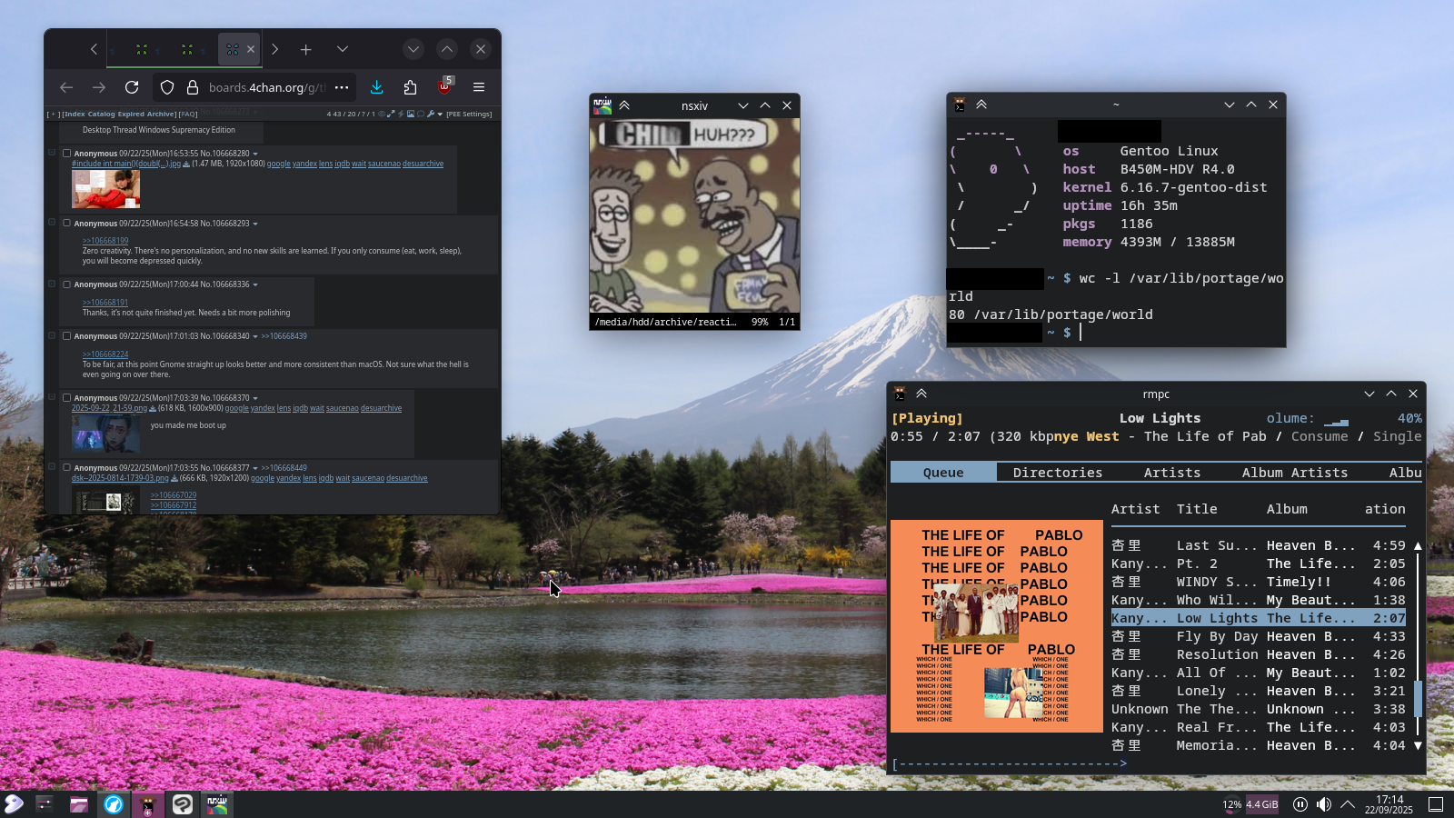Switch to Album Artists tab in rmpc

coord(1295,473)
